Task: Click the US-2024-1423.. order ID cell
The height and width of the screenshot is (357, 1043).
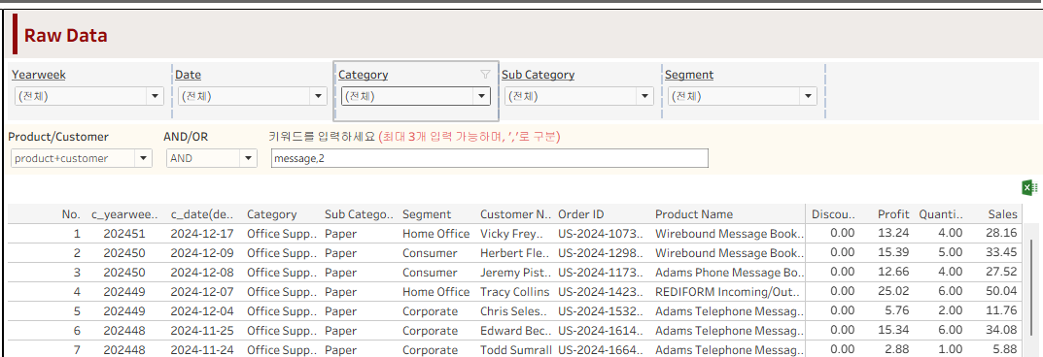Action: (x=602, y=292)
